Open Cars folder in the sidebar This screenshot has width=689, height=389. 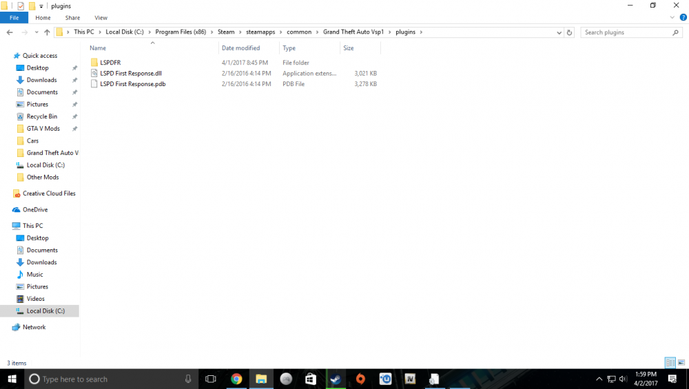tap(32, 141)
